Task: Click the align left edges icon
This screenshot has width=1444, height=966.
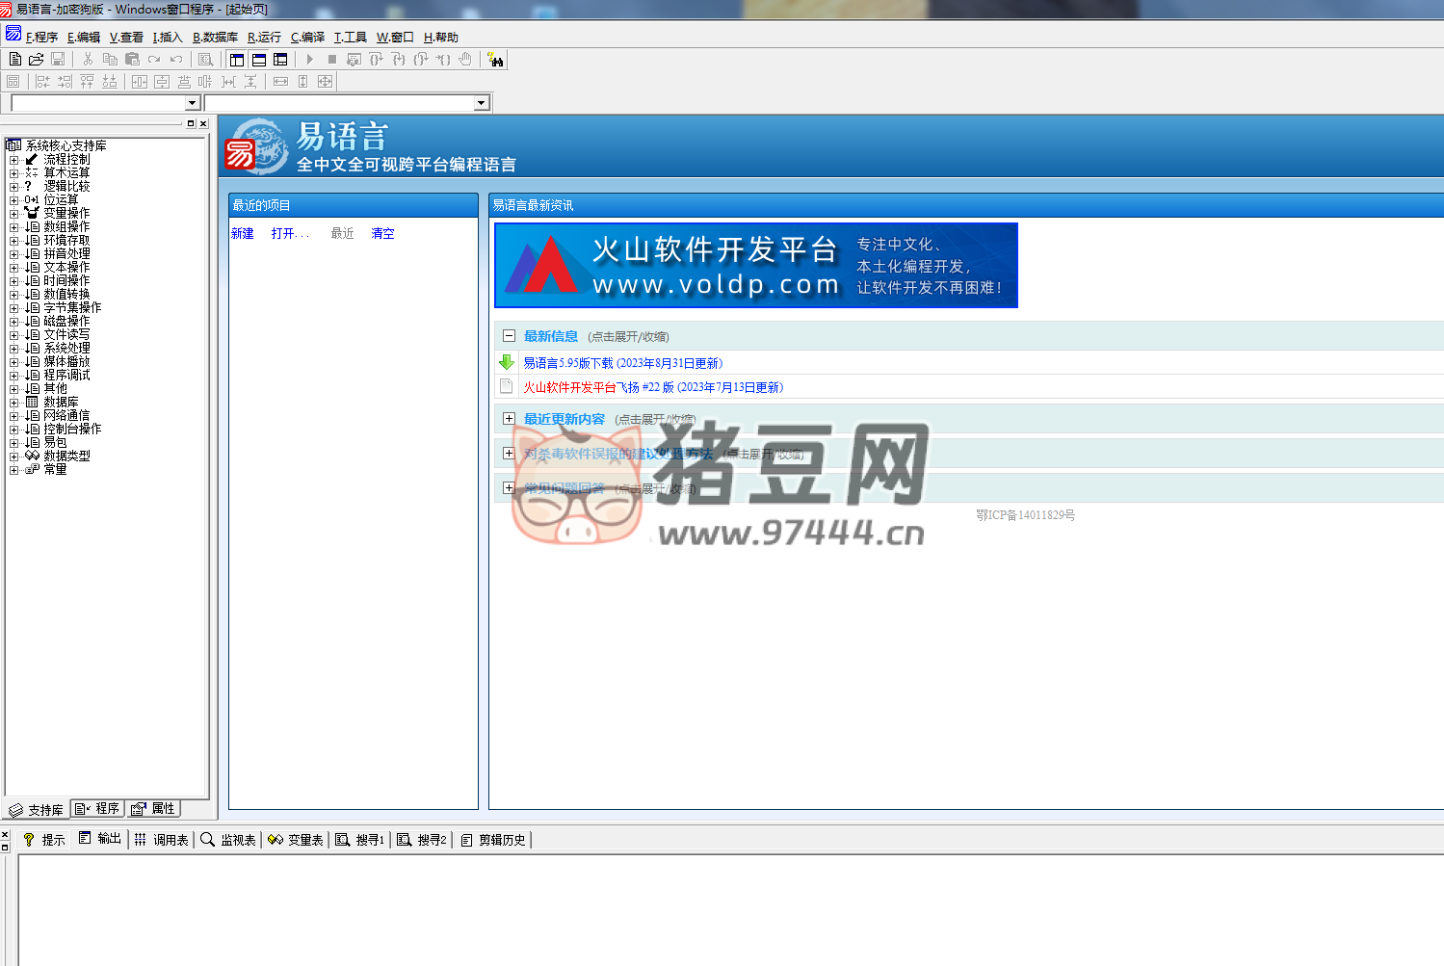Action: 42,82
